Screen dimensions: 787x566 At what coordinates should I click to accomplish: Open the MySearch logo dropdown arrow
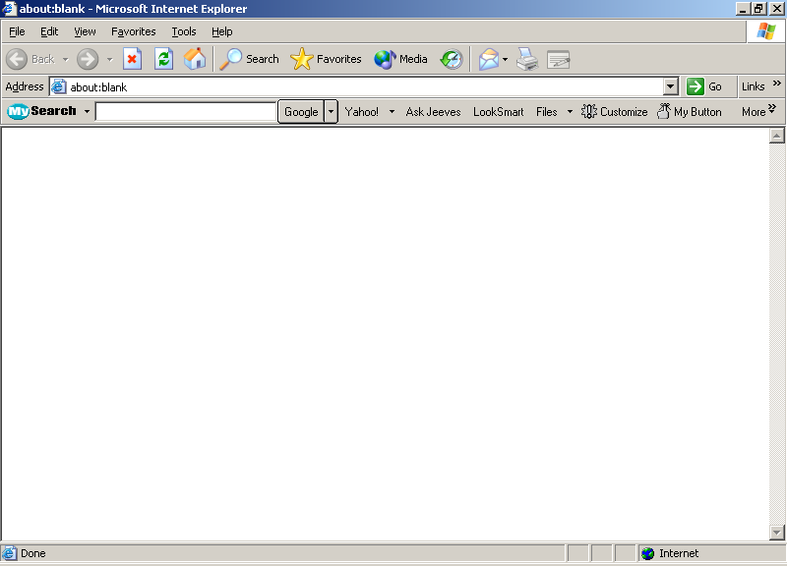(x=87, y=111)
